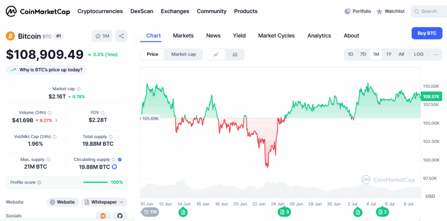Switch to candlestick chart icon
447x221 pixels.
(235, 54)
